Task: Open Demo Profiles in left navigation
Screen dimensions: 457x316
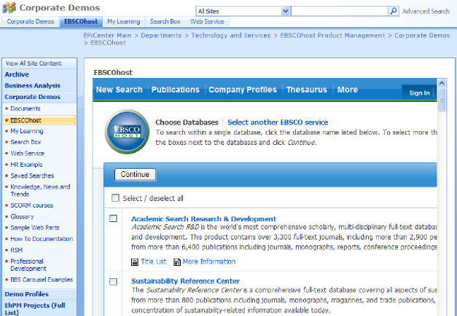Action: [26, 294]
